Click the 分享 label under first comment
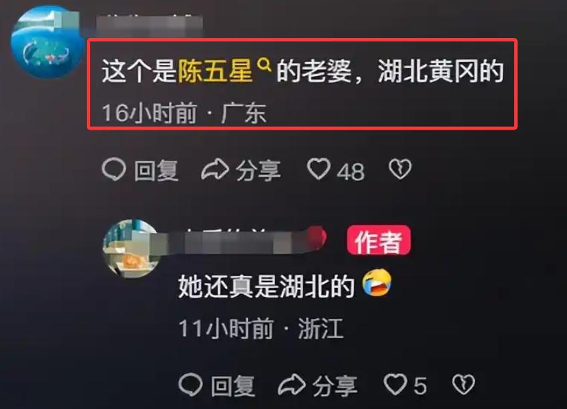 pyautogui.click(x=258, y=170)
